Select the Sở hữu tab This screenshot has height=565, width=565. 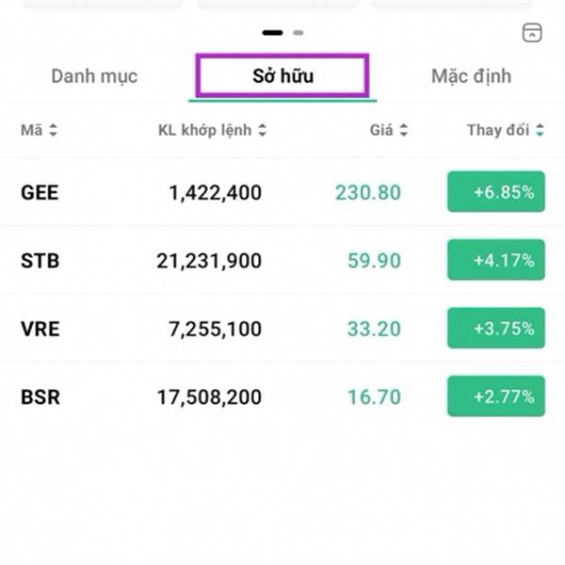click(282, 76)
